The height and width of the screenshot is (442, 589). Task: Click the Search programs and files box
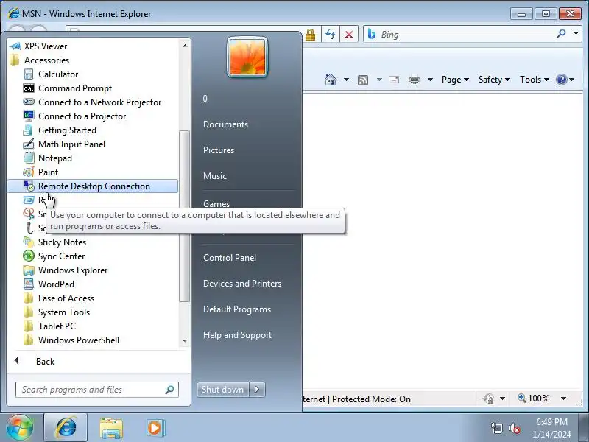(97, 390)
